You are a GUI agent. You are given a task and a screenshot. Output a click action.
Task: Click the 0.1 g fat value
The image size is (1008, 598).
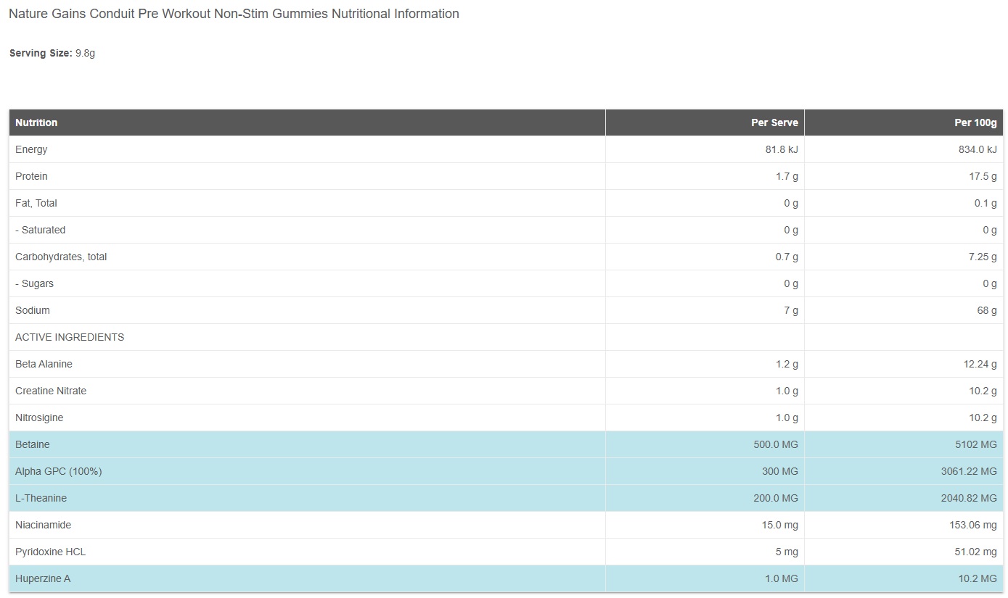click(x=986, y=203)
